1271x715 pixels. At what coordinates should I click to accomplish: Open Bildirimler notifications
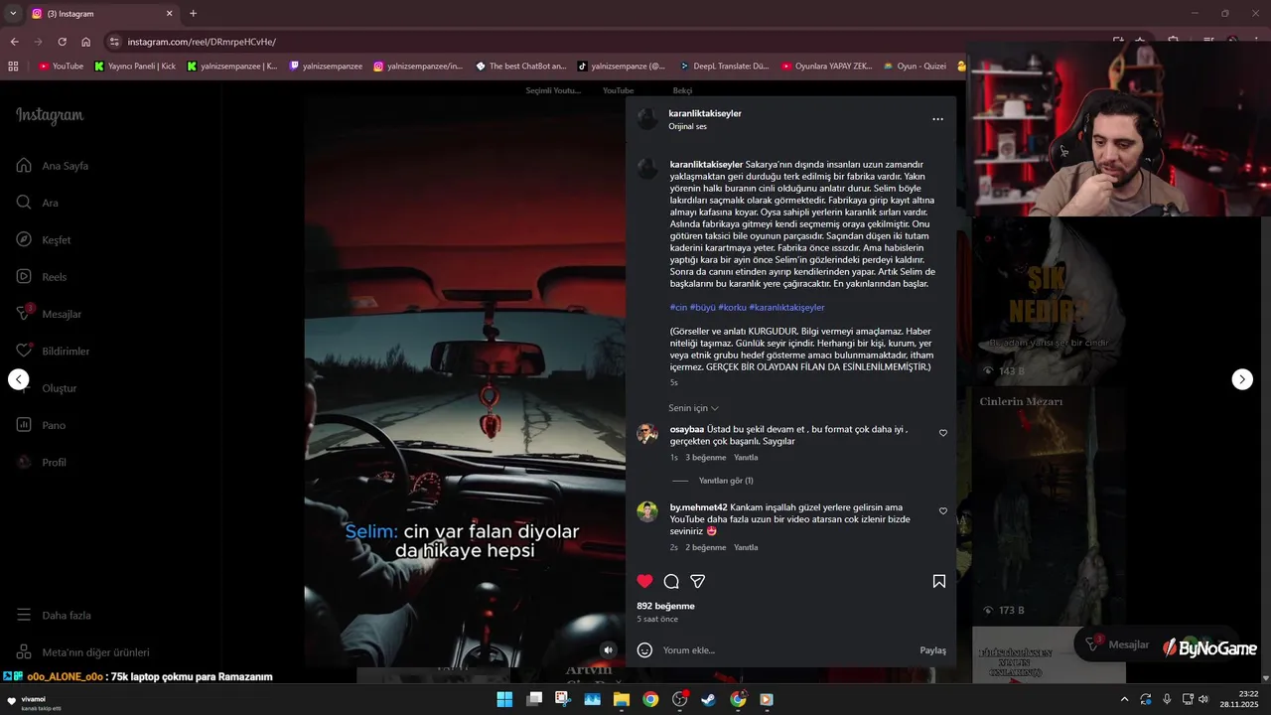tap(53, 352)
